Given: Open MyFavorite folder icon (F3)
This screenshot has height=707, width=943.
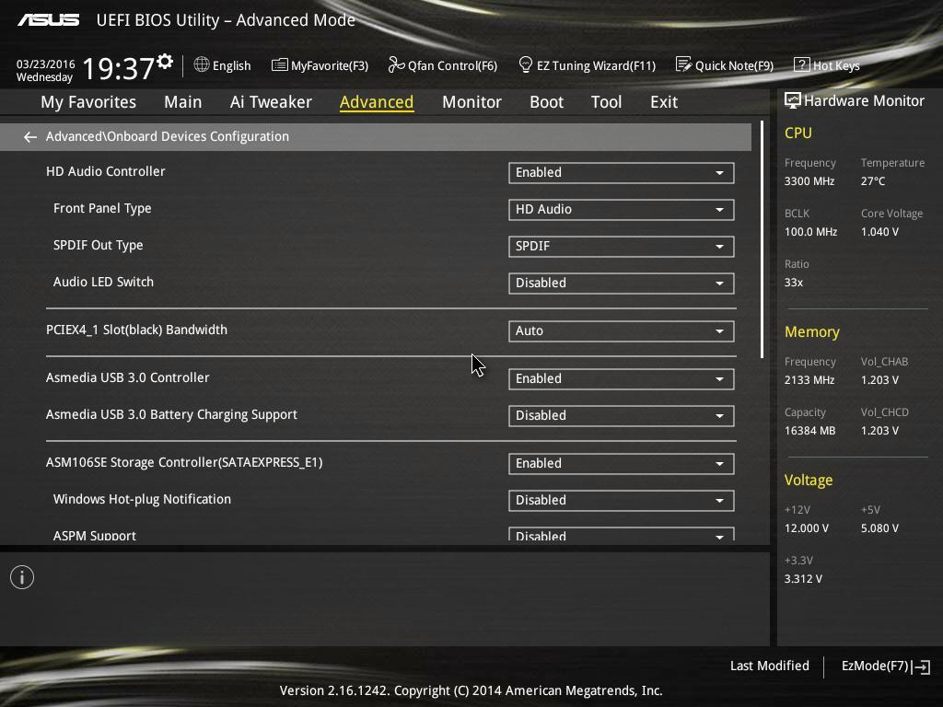Looking at the screenshot, I should (x=280, y=65).
